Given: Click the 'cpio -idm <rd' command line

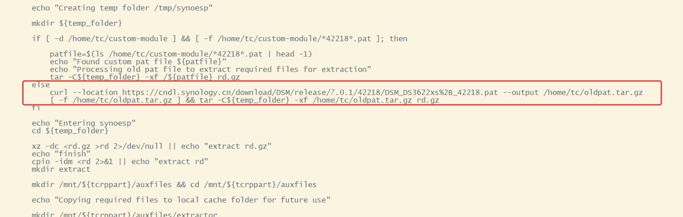Looking at the screenshot, I should 120,161.
